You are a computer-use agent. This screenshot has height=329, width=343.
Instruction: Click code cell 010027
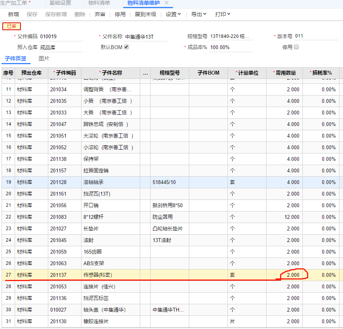pos(65,310)
